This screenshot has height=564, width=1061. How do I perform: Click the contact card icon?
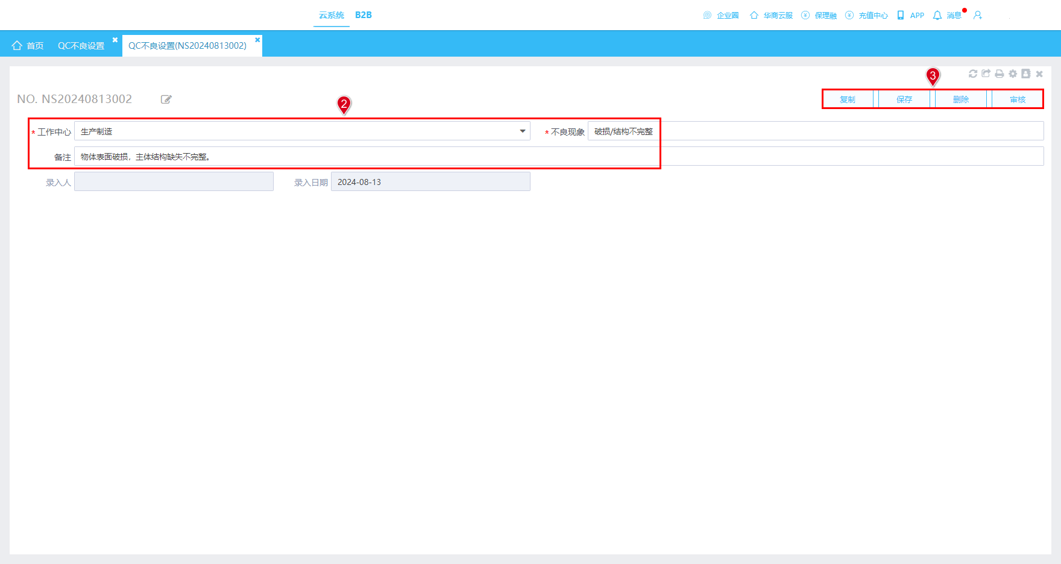point(1026,74)
